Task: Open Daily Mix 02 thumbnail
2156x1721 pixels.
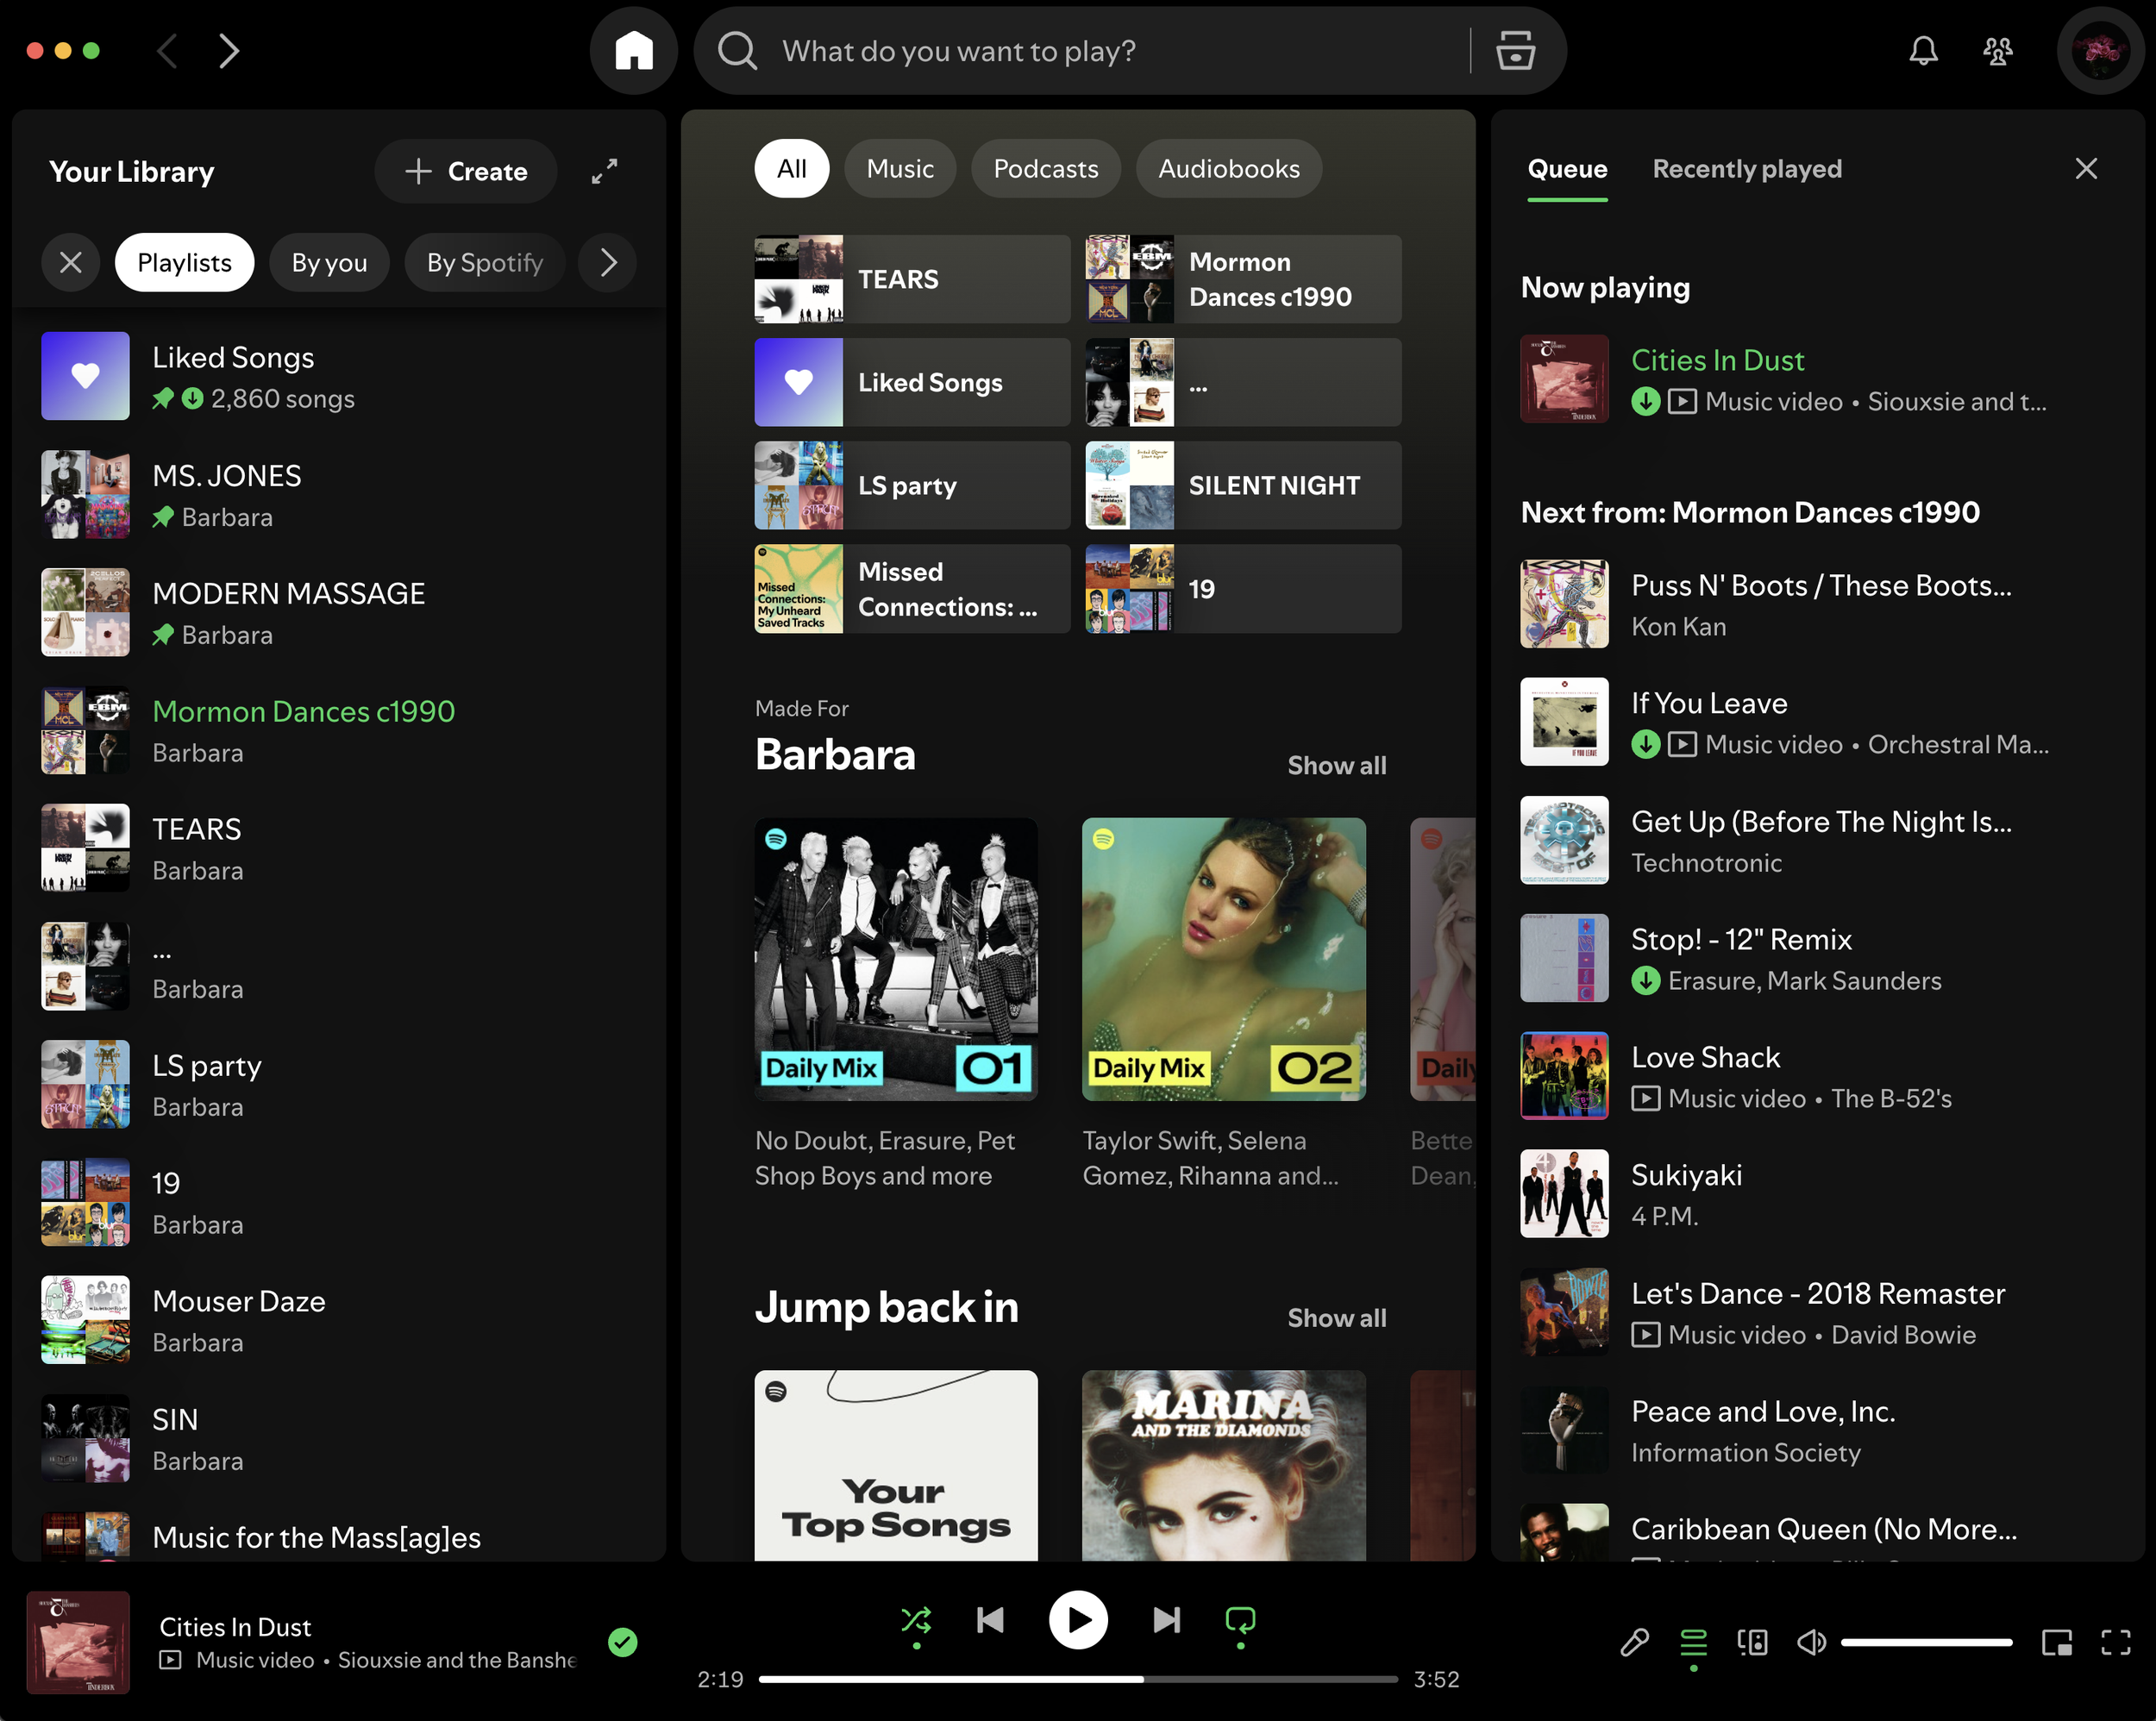Action: point(1223,959)
